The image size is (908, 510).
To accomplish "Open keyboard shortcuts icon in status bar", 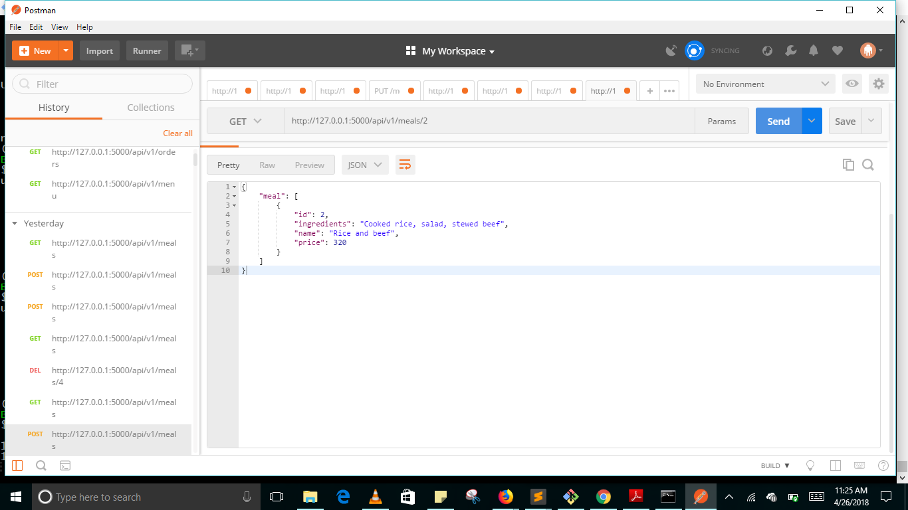I will coord(859,466).
